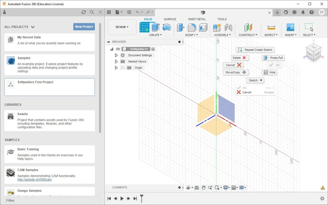Activate the Pan tool in navigation bar

click(204, 187)
